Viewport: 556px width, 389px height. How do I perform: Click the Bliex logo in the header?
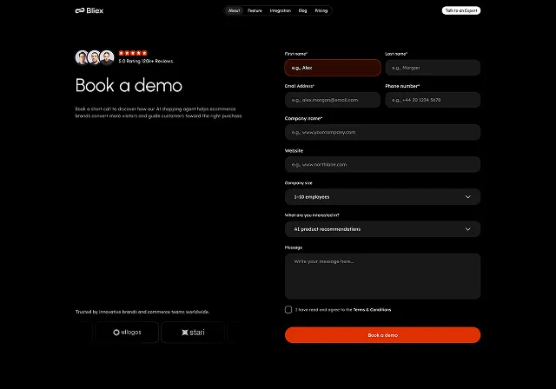click(89, 10)
